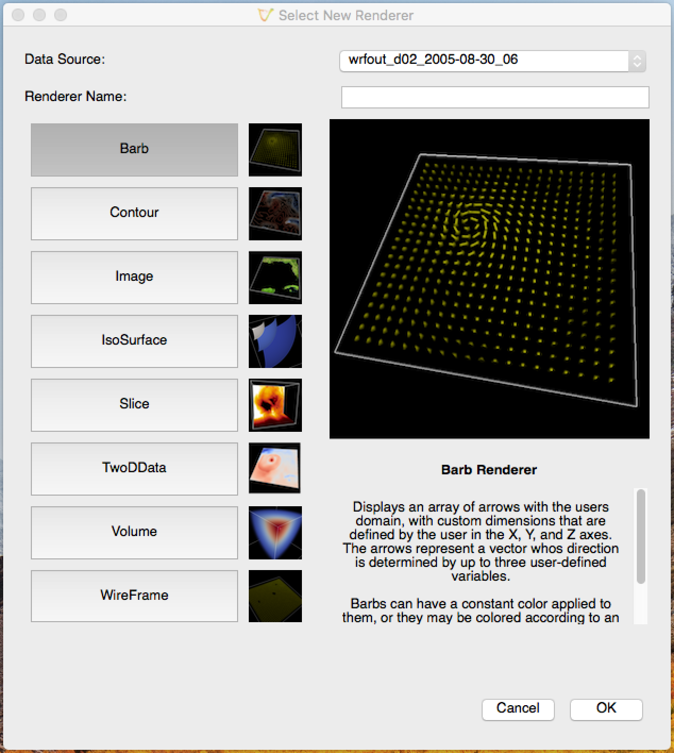Pick the Image renderer type
The height and width of the screenshot is (753, 674).
point(134,277)
